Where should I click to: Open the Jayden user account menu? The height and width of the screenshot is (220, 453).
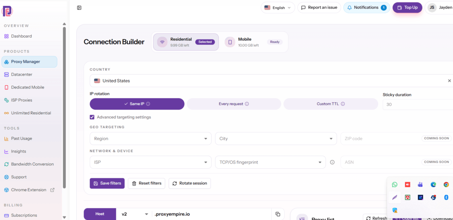439,7
